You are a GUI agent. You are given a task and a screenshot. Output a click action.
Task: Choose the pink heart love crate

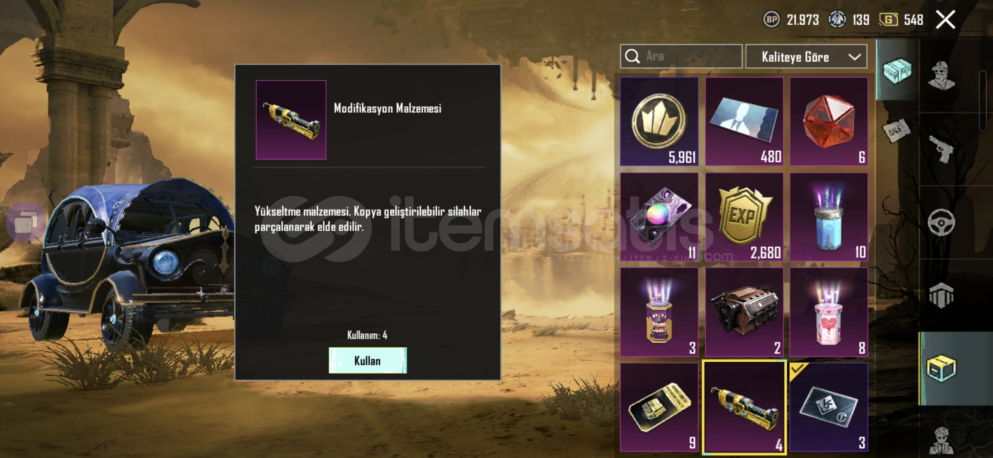click(829, 312)
